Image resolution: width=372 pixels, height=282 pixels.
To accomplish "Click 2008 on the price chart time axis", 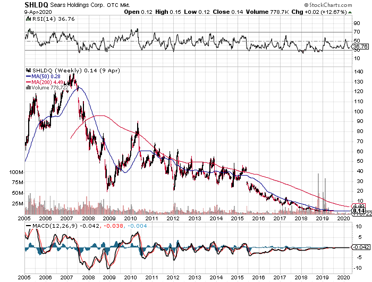I will [x=88, y=218].
